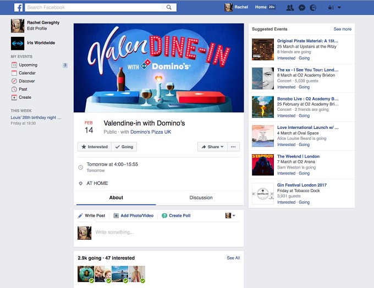Viewport: 374px width, 288px height.
Task: Open the Love International Launch title link
Action: point(307,127)
